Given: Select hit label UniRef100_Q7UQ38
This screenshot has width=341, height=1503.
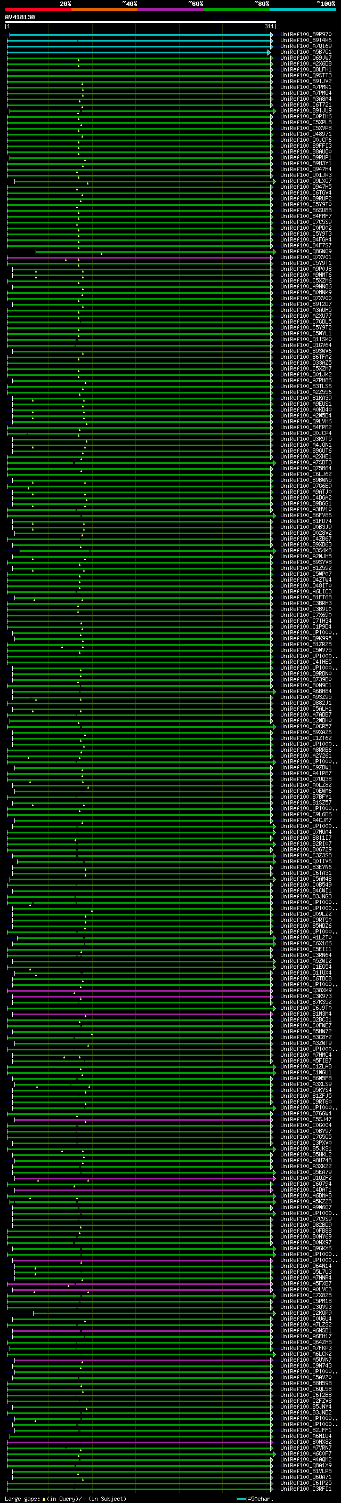Looking at the screenshot, I should point(306,779).
